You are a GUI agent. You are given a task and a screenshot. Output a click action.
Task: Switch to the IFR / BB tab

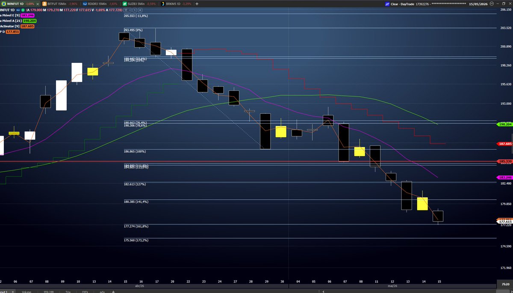[x=49, y=291]
